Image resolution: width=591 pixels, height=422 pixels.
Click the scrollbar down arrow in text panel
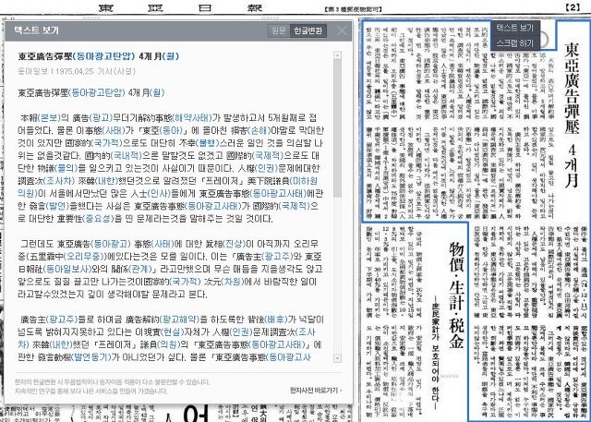click(337, 358)
